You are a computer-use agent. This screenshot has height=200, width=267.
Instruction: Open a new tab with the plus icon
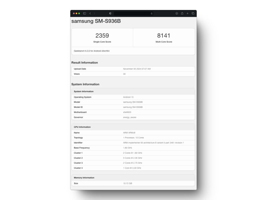click(187, 14)
